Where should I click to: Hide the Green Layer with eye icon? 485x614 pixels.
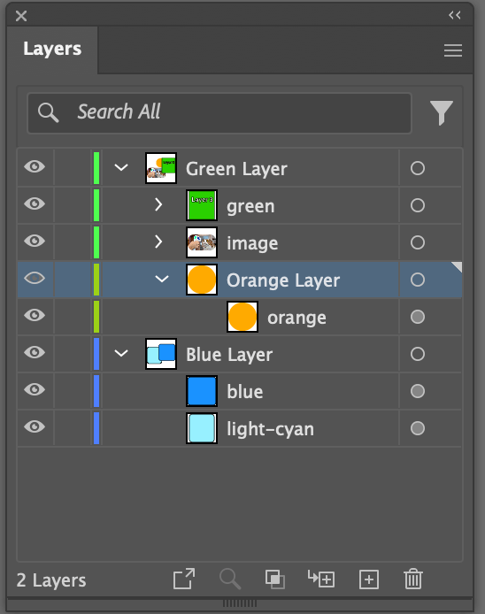[x=35, y=167]
